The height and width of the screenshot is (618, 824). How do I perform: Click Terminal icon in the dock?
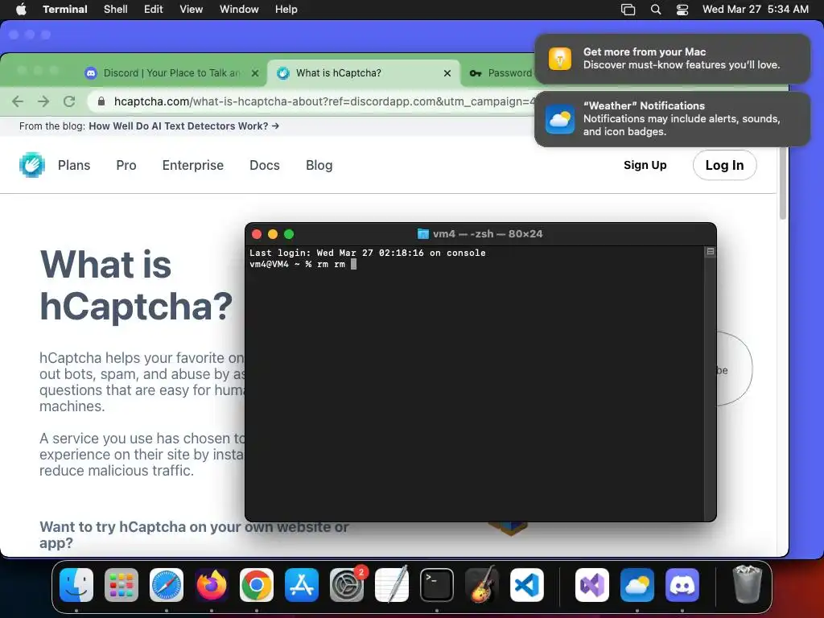coord(437,585)
